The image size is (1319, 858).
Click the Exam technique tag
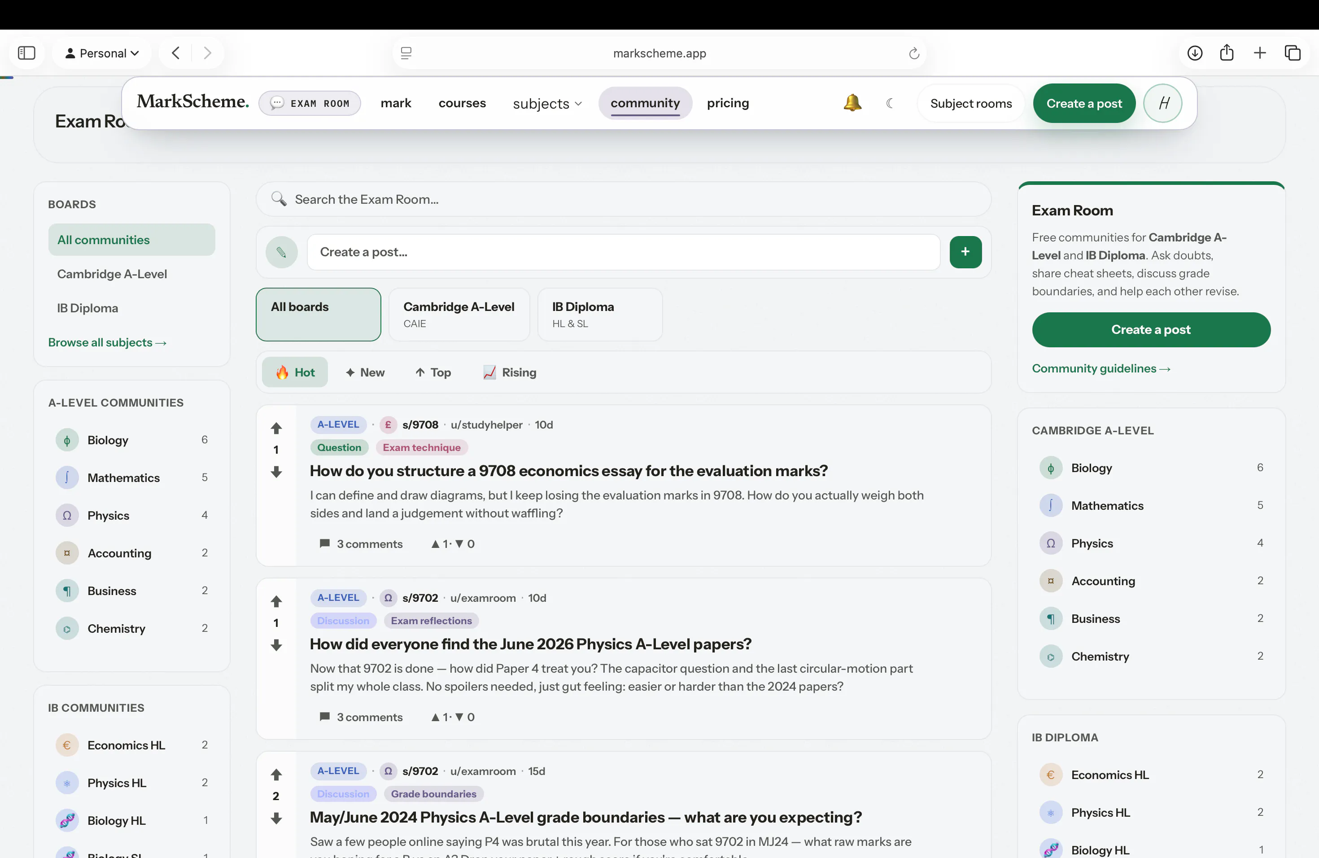tap(421, 447)
